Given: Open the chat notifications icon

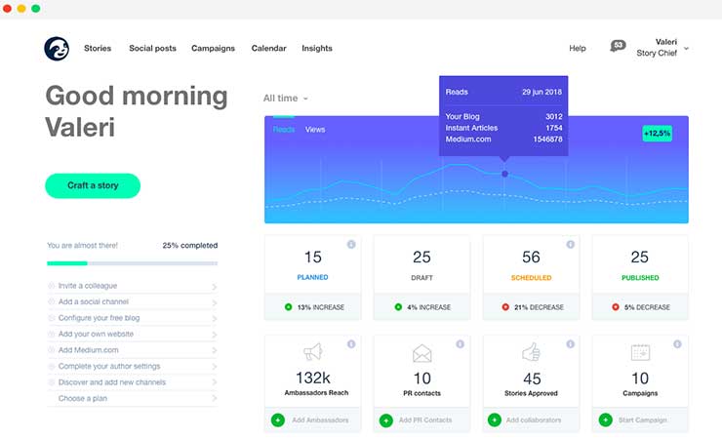Looking at the screenshot, I should tap(618, 46).
